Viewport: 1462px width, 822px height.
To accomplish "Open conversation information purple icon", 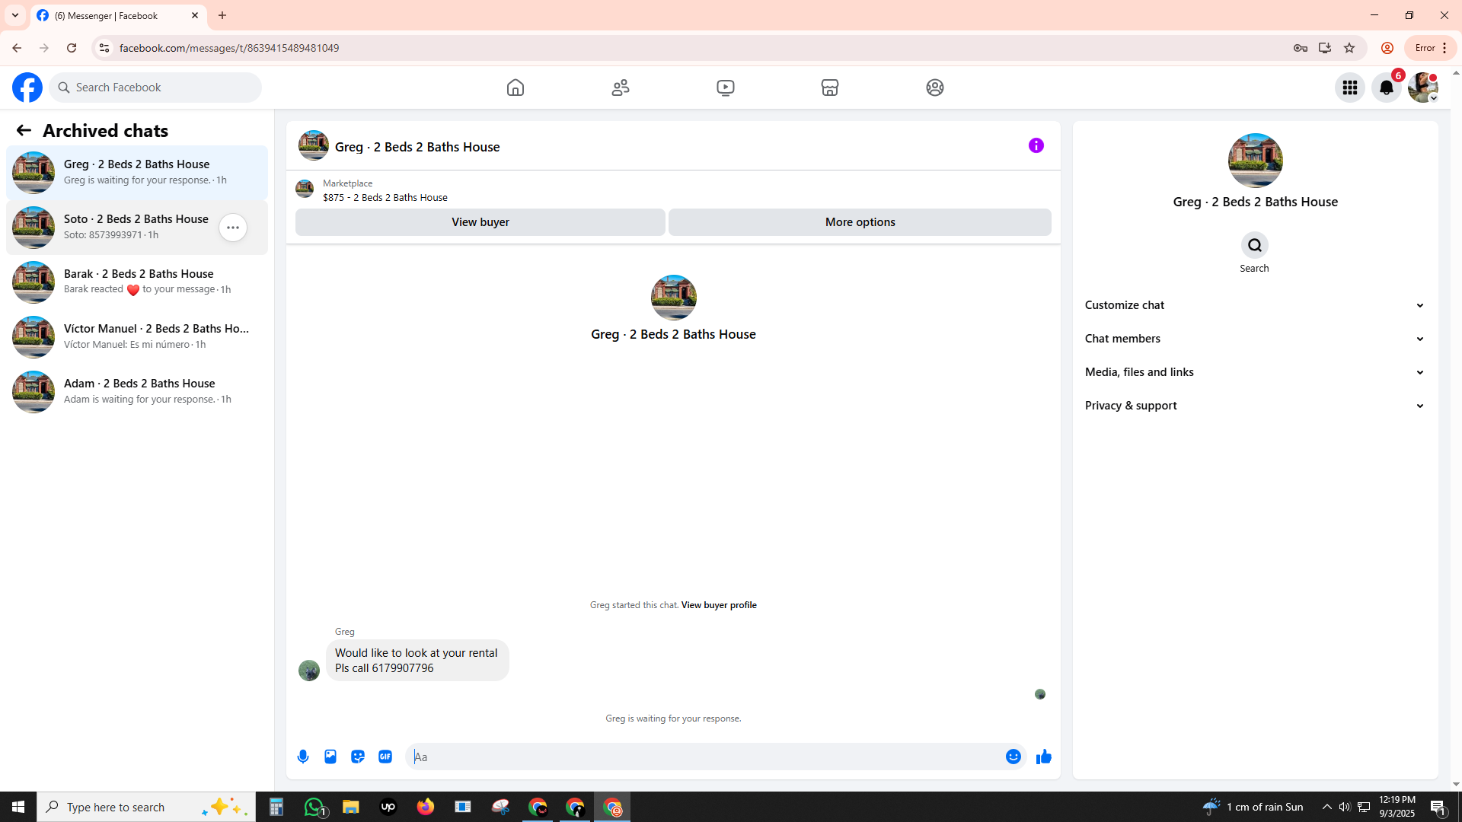I will [1036, 145].
